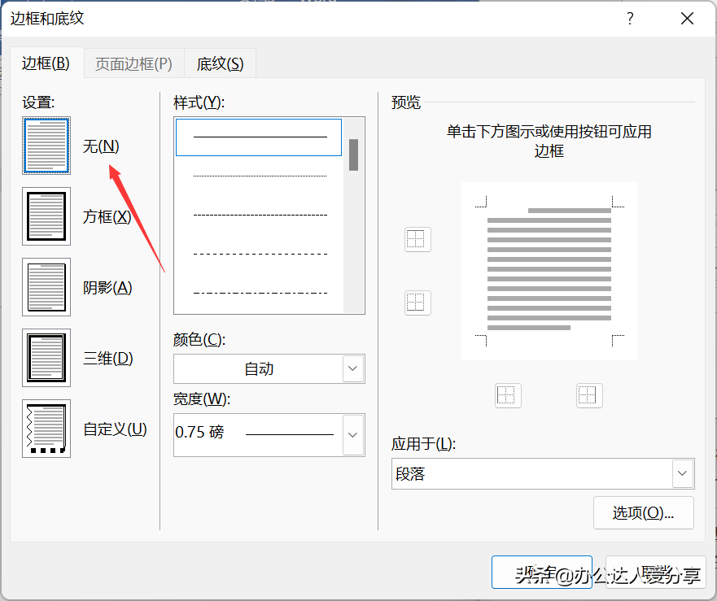Pick the 阴影 shadow border setting icon
Screen dimensions: 717x601
(x=46, y=287)
